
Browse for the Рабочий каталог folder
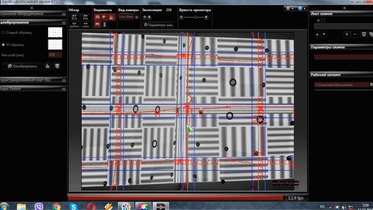tap(371, 85)
